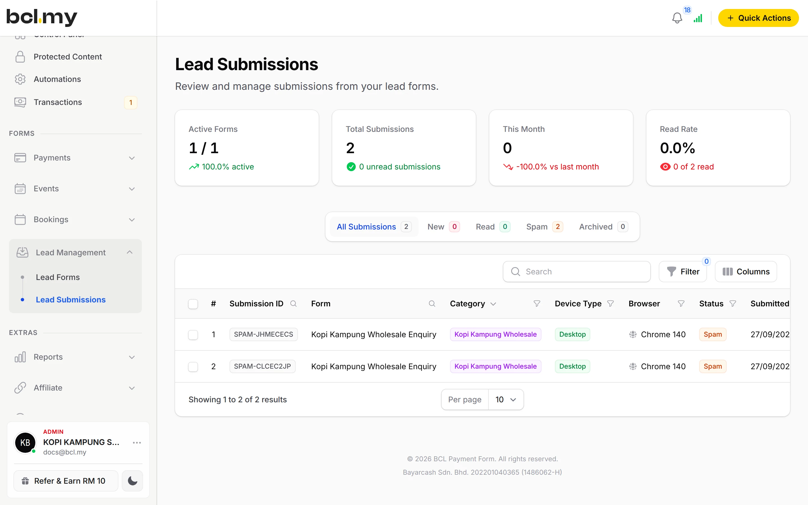Open the Columns button
The image size is (808, 505).
[746, 272]
